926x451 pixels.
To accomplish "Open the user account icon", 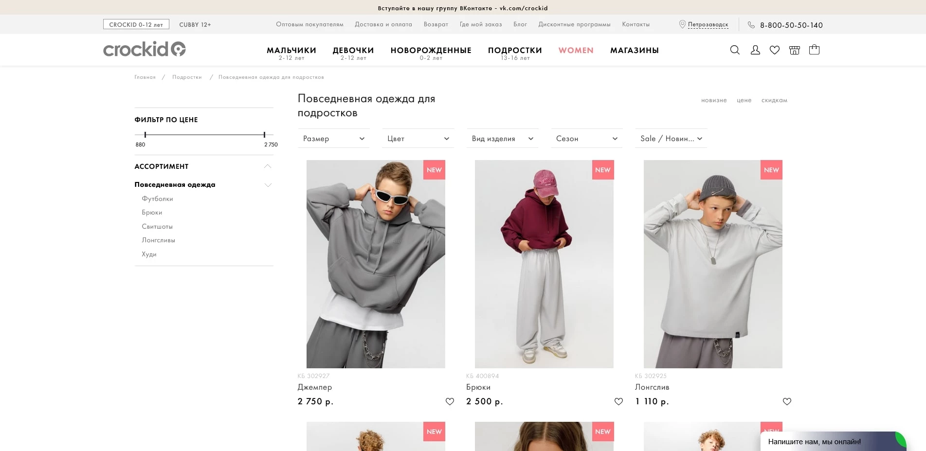I will pyautogui.click(x=755, y=50).
